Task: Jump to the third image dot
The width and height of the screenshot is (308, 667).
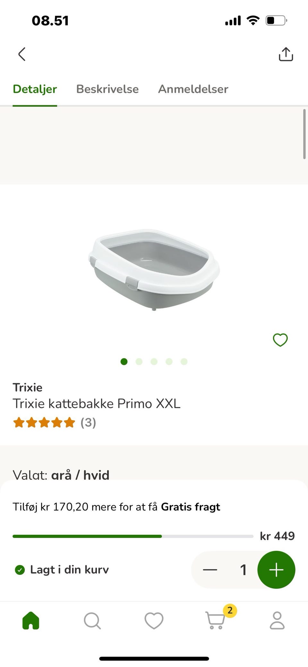Action: (x=154, y=362)
